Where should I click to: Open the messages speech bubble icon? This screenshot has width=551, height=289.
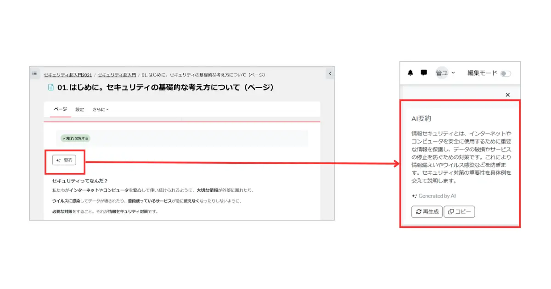pyautogui.click(x=424, y=72)
